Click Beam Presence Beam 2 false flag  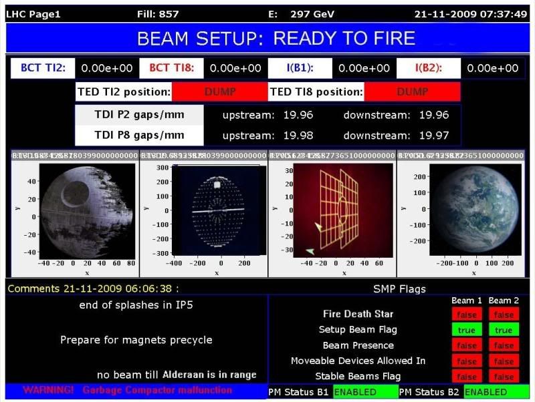click(504, 345)
